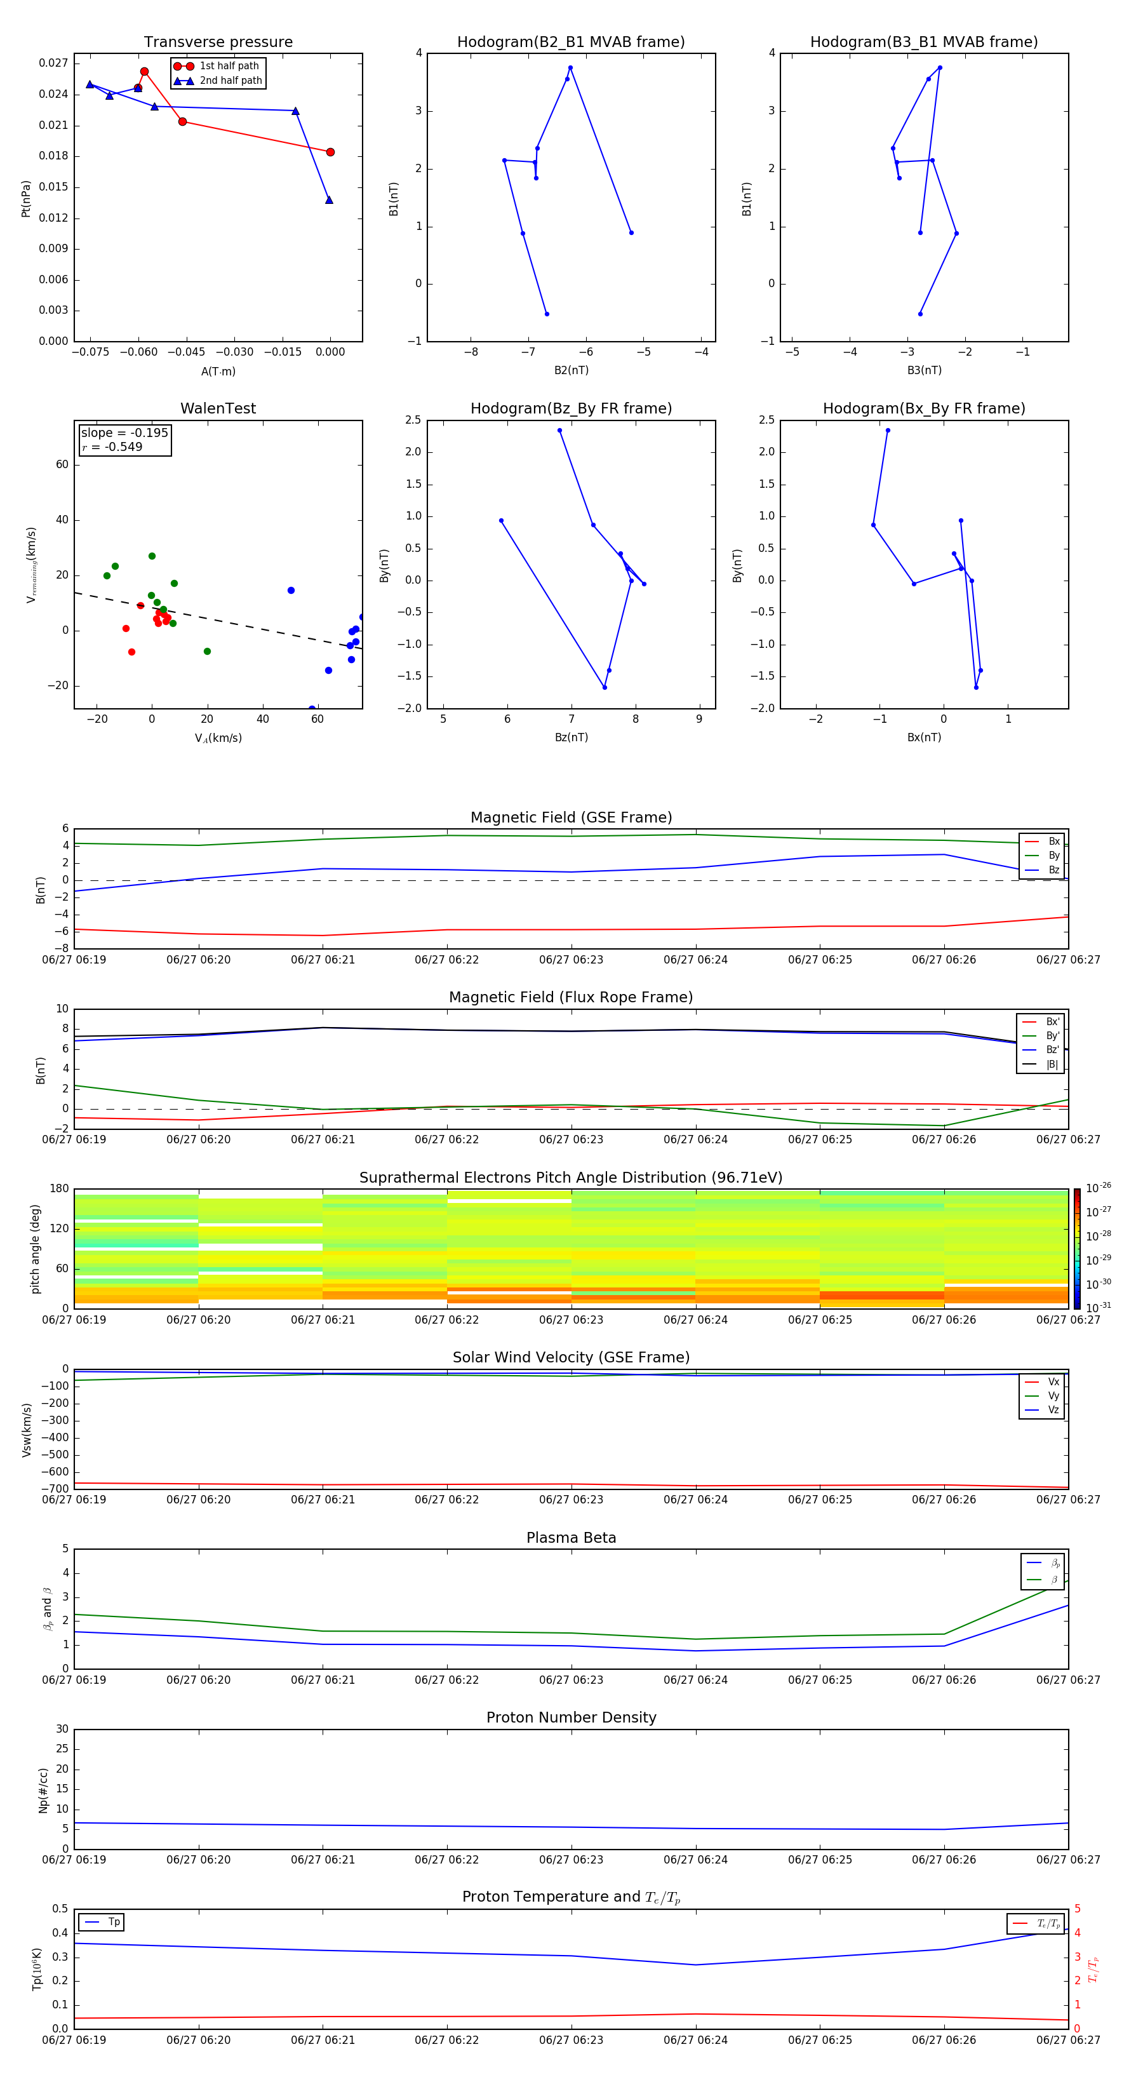
Task: Click the "Bx'" legend entry in Flux Rope frame
Action: (1041, 1022)
